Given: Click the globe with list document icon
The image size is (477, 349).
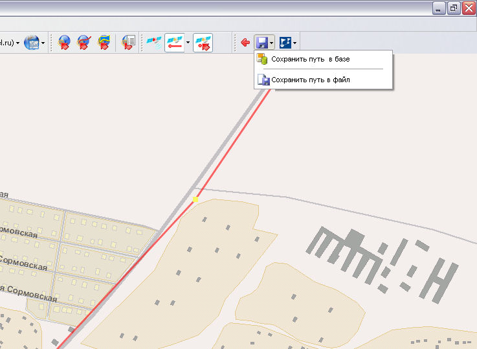Looking at the screenshot, I should [128, 43].
